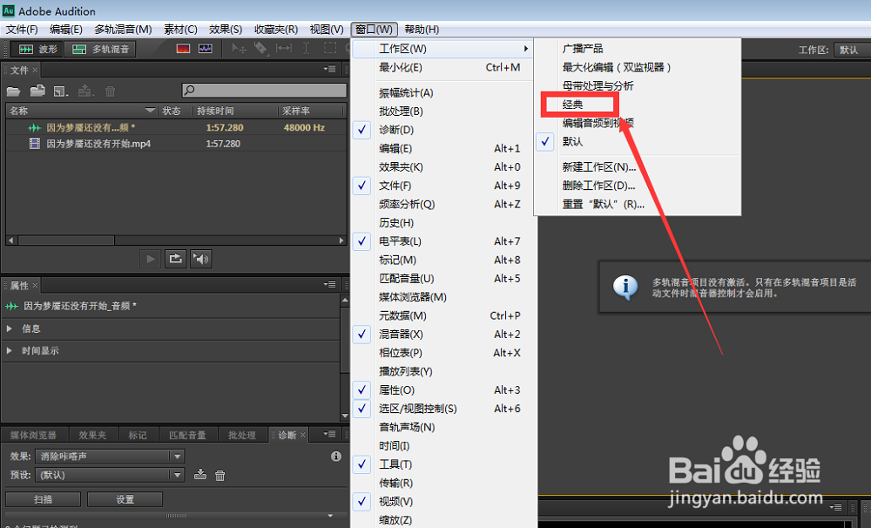The width and height of the screenshot is (871, 528).
Task: Open the 帮助(H) menu
Action: coord(422,30)
